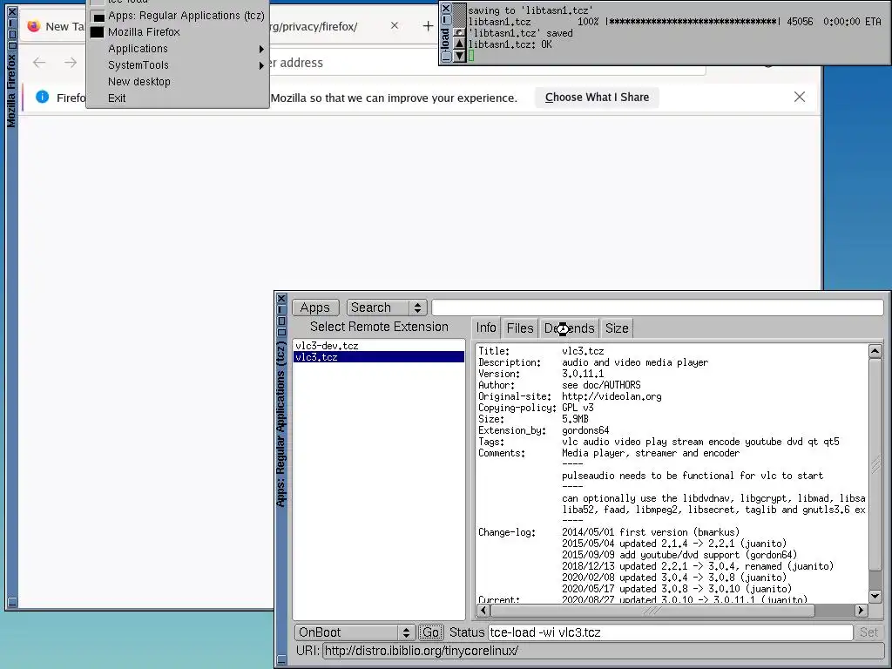Choose Apps: Regular Applications (tcz) in window menu
The image size is (892, 669).
pos(178,16)
